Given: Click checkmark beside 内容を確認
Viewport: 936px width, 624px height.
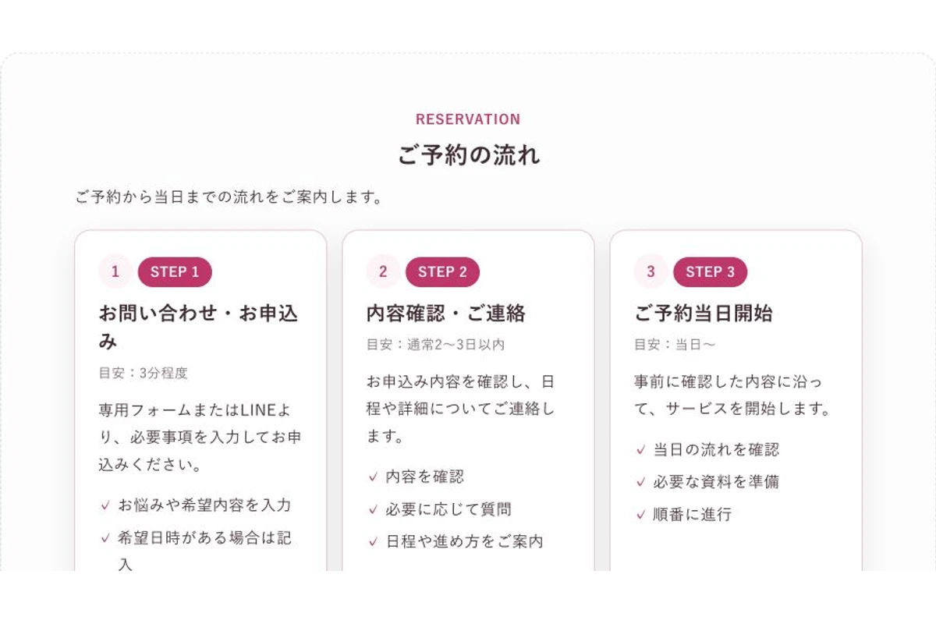Looking at the screenshot, I should point(373,477).
